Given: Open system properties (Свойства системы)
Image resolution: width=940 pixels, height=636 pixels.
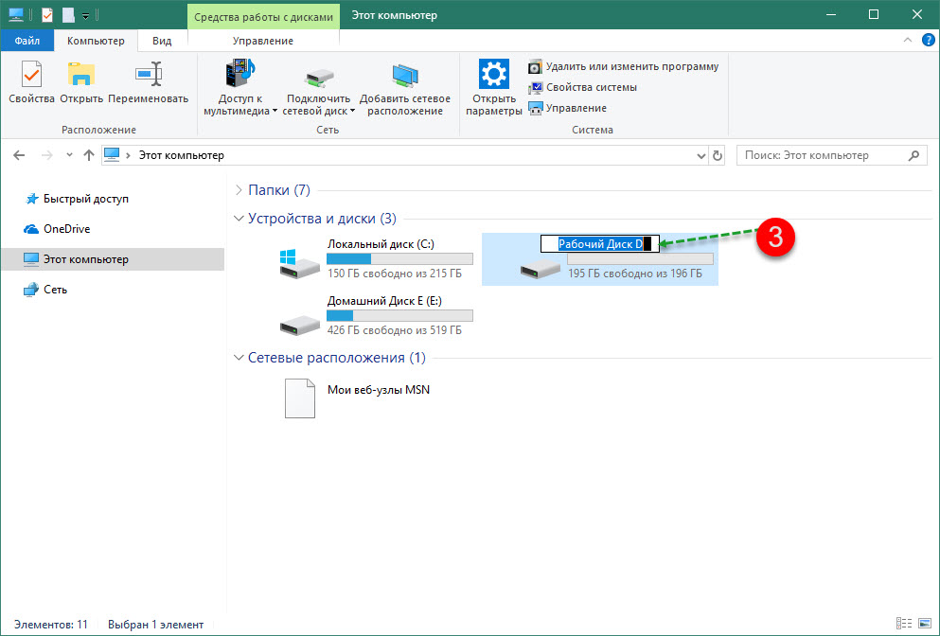Looking at the screenshot, I should pyautogui.click(x=582, y=87).
